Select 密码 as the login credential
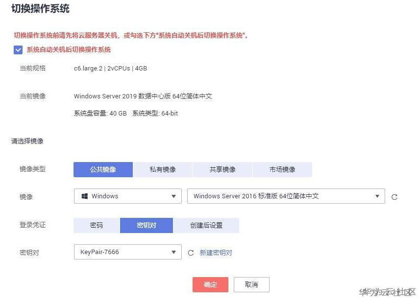Image resolution: width=418 pixels, height=305 pixels. pos(97,225)
